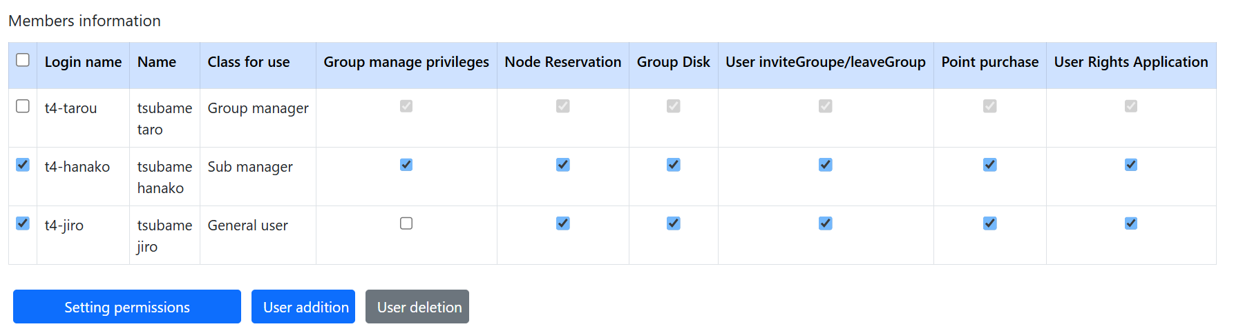
Task: Select the t4-tarou row checkbox
Action: tap(23, 106)
